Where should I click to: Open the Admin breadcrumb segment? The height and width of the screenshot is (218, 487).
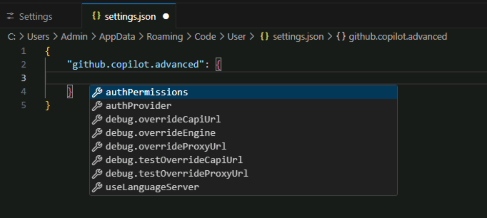pos(74,37)
